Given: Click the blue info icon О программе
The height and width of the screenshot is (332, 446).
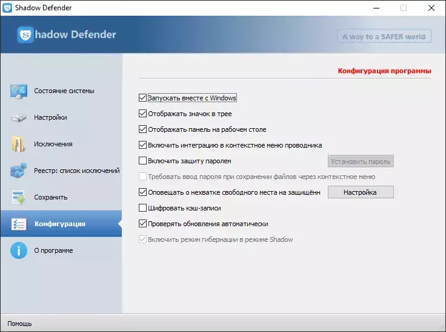Looking at the screenshot, I should tap(19, 250).
